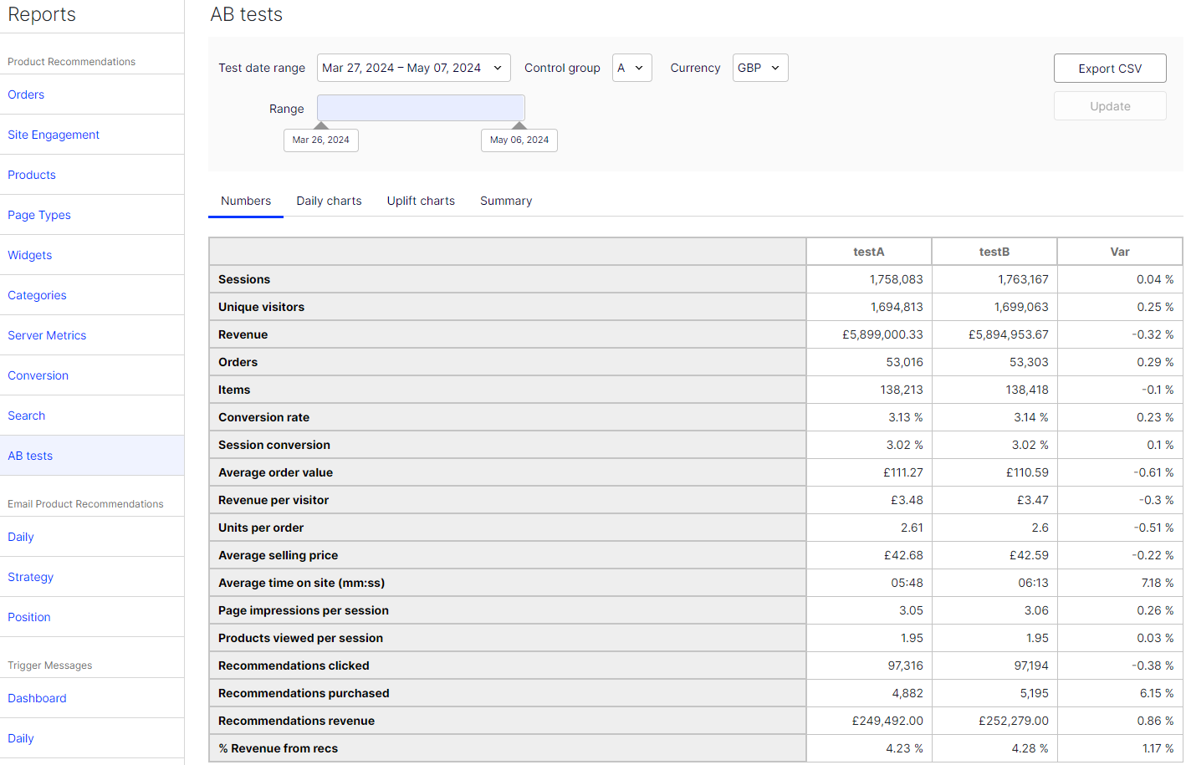Select the Numbers tab
Image resolution: width=1186 pixels, height=765 pixels.
[x=246, y=201]
